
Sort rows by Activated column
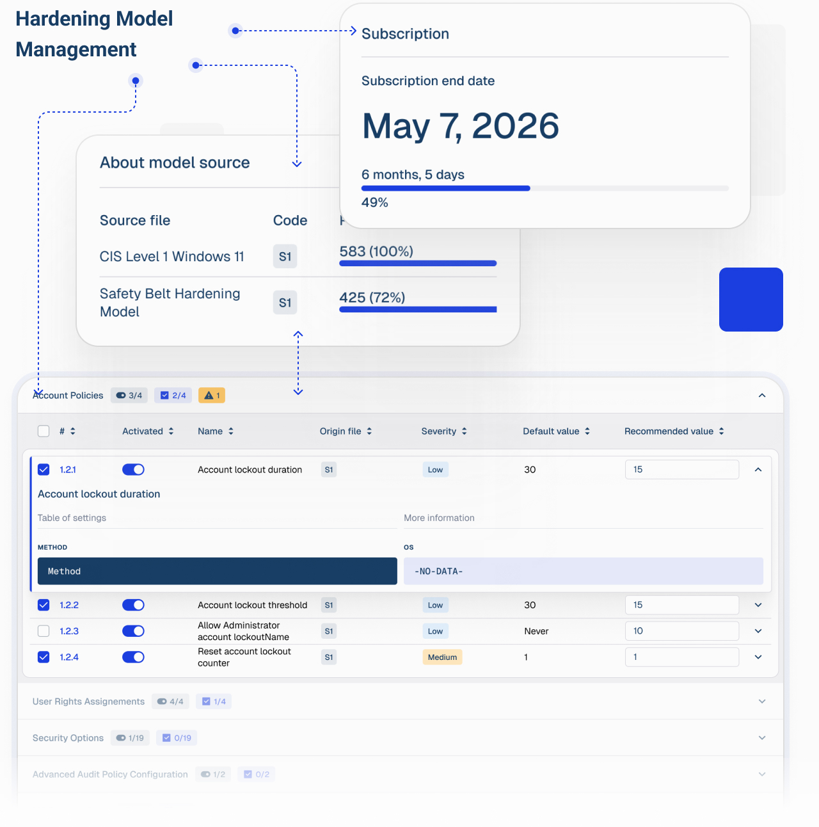[x=171, y=431]
